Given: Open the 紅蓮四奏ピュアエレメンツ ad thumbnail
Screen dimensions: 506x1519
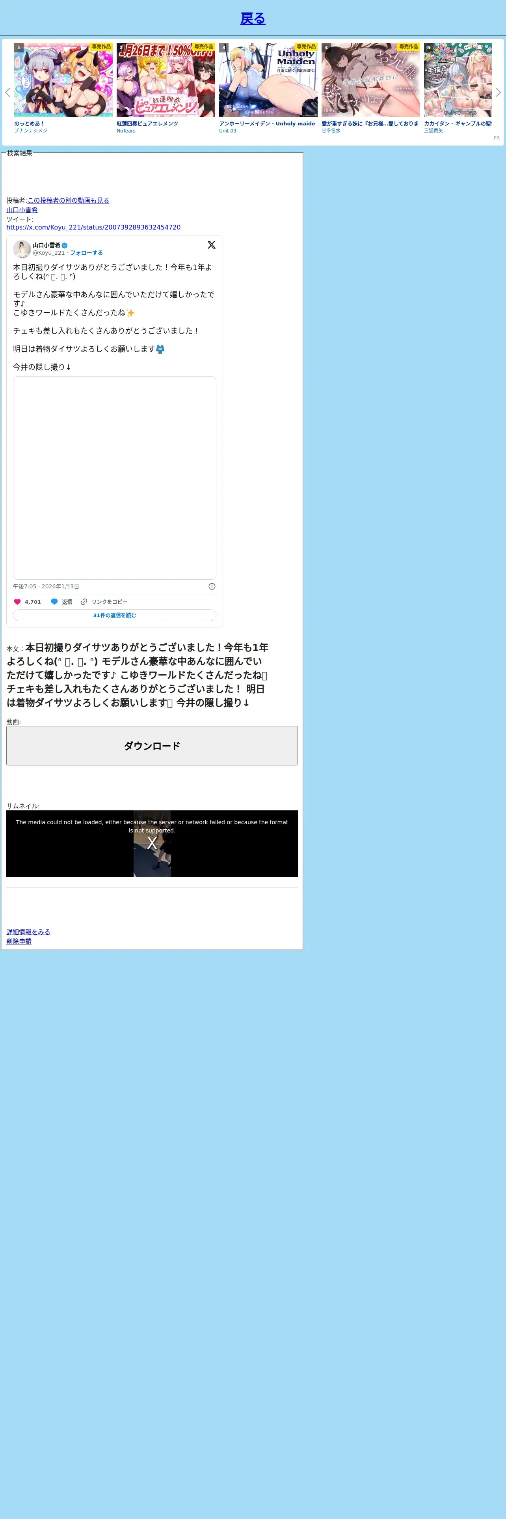Looking at the screenshot, I should point(166,80).
